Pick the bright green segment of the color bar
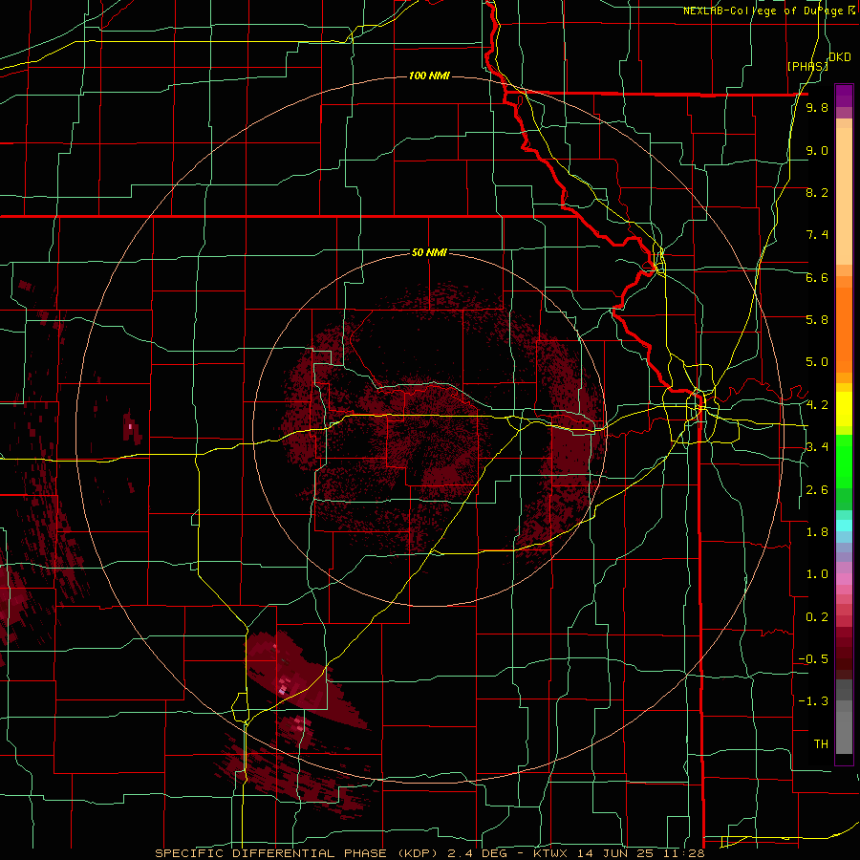 [844, 461]
